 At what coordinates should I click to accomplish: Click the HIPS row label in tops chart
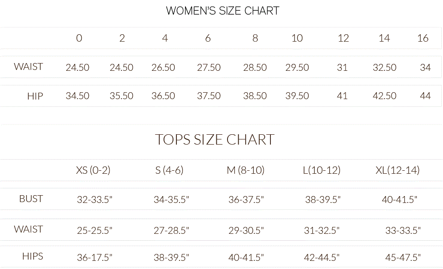33,257
